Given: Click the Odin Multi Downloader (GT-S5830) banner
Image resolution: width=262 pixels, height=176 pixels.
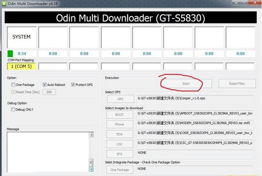Looking at the screenshot, I should (x=131, y=18).
